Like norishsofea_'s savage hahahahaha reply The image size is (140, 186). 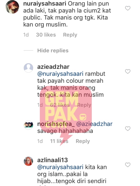(x=128, y=129)
